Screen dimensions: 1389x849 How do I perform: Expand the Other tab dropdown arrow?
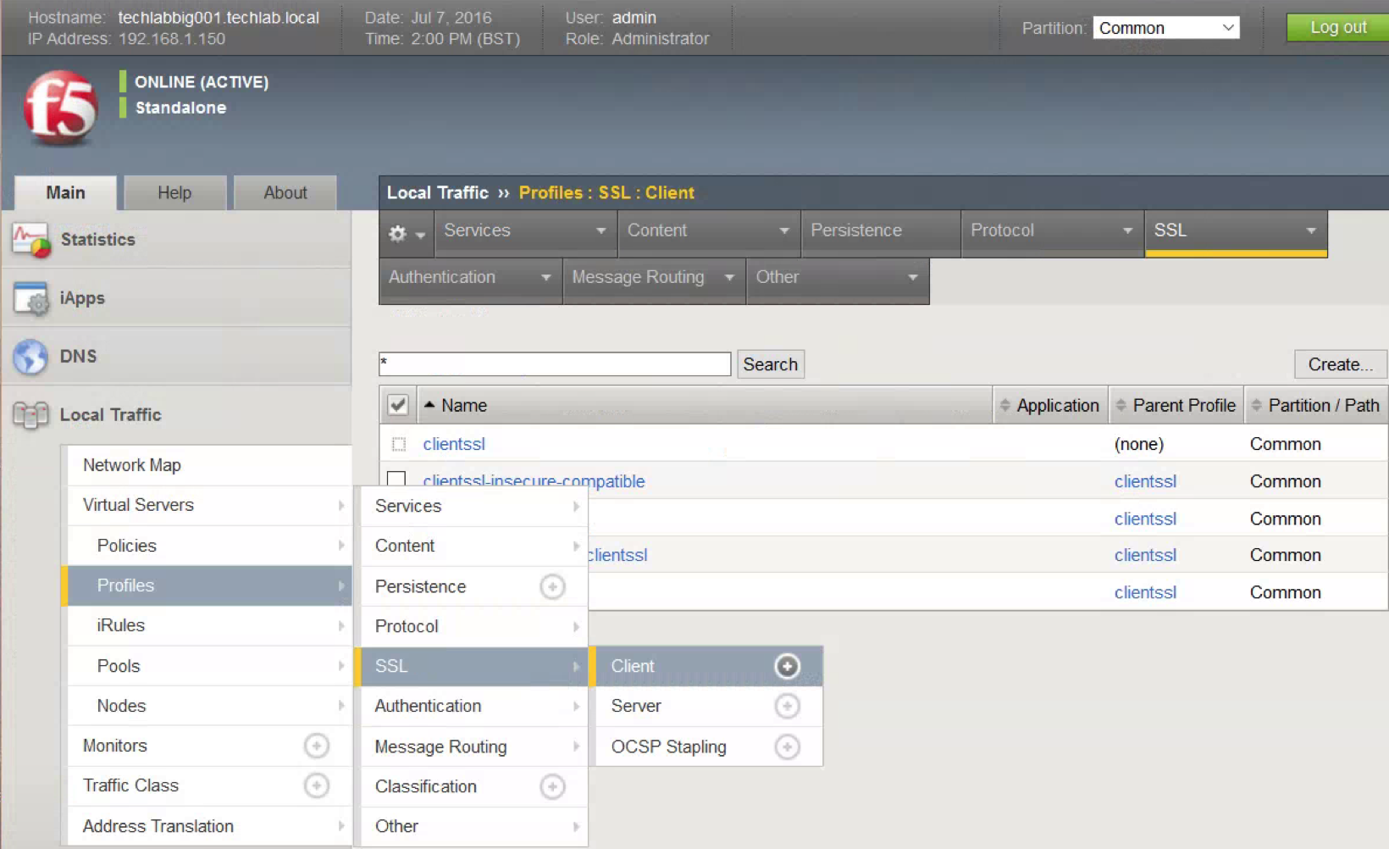913,277
